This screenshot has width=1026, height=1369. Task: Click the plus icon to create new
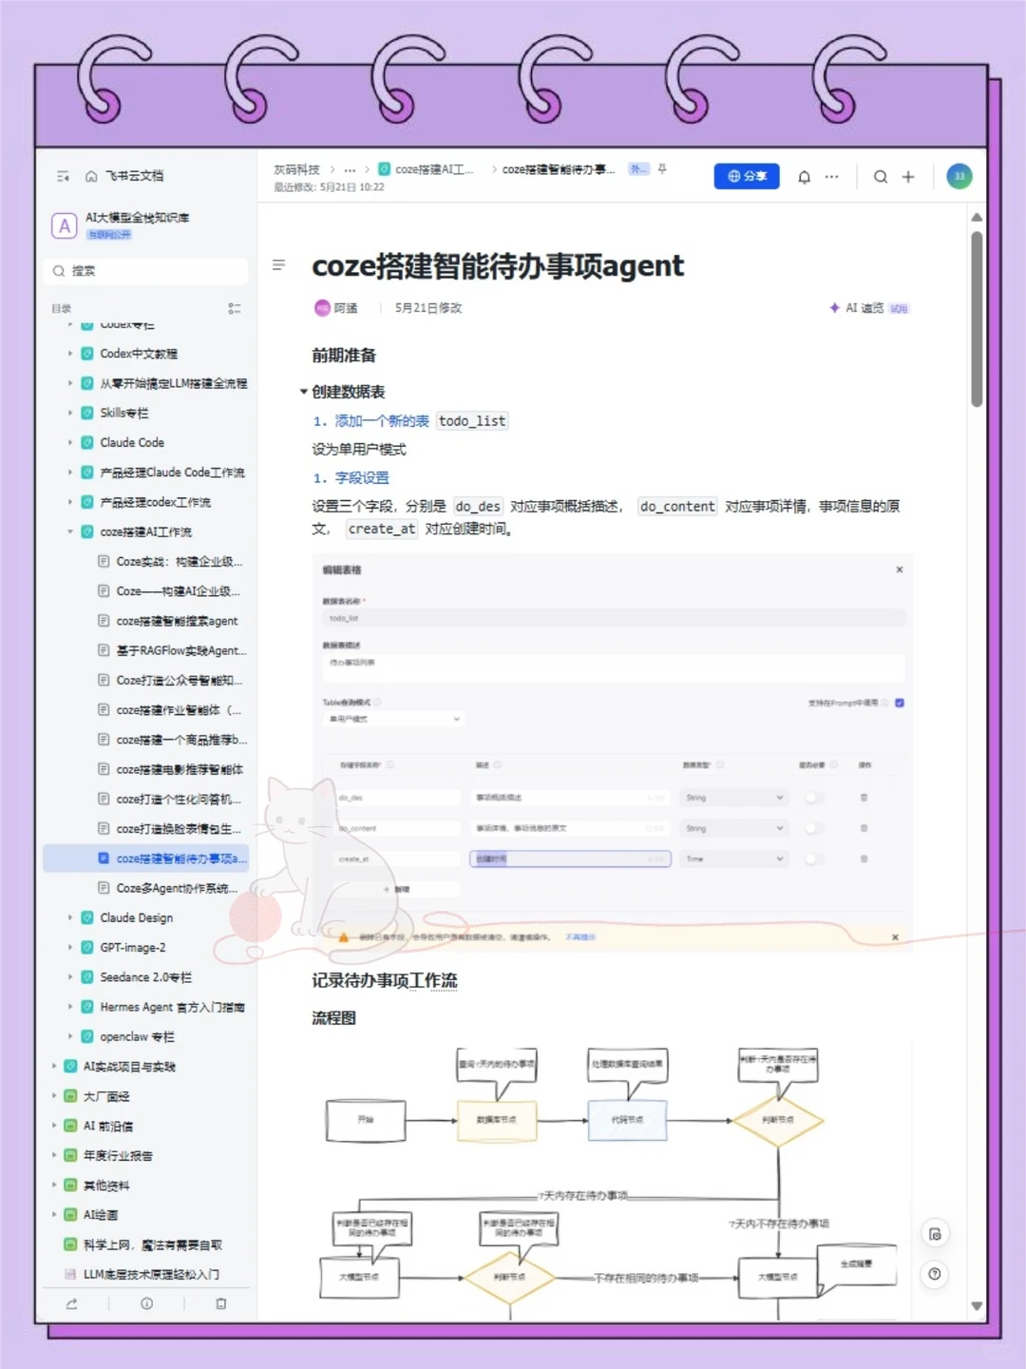(908, 177)
